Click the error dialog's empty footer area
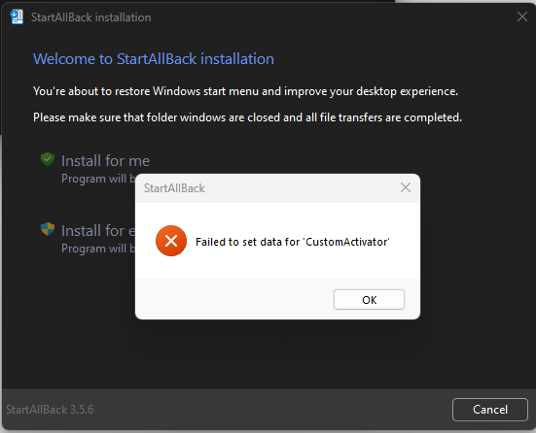This screenshot has height=433, width=536. pos(234,299)
